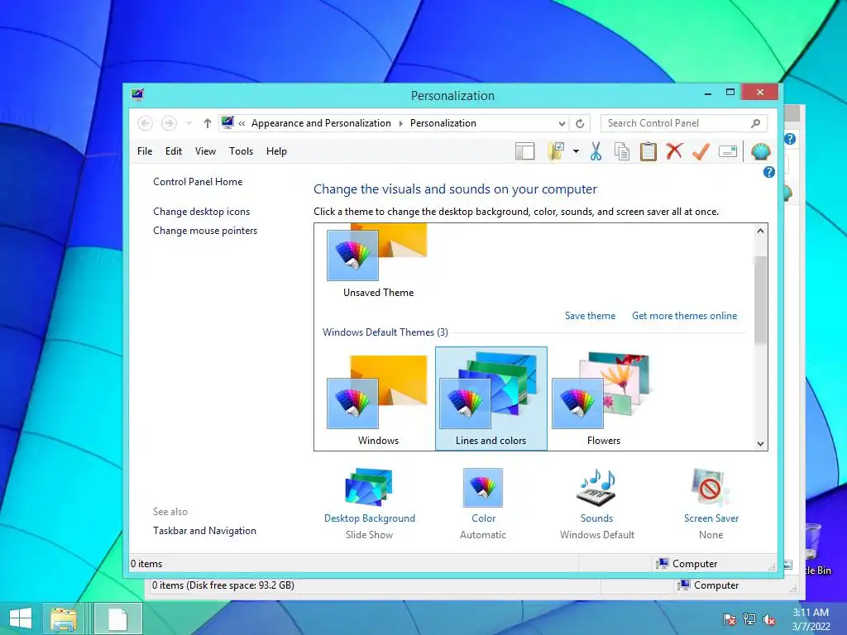Screen dimensions: 847x635
Task: Open Control Panel Home link
Action: [x=198, y=182]
